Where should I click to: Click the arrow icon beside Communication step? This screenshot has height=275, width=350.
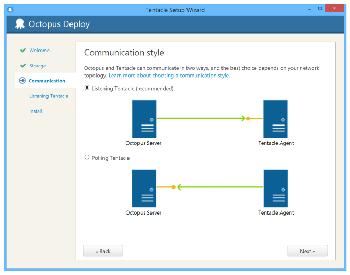22,81
